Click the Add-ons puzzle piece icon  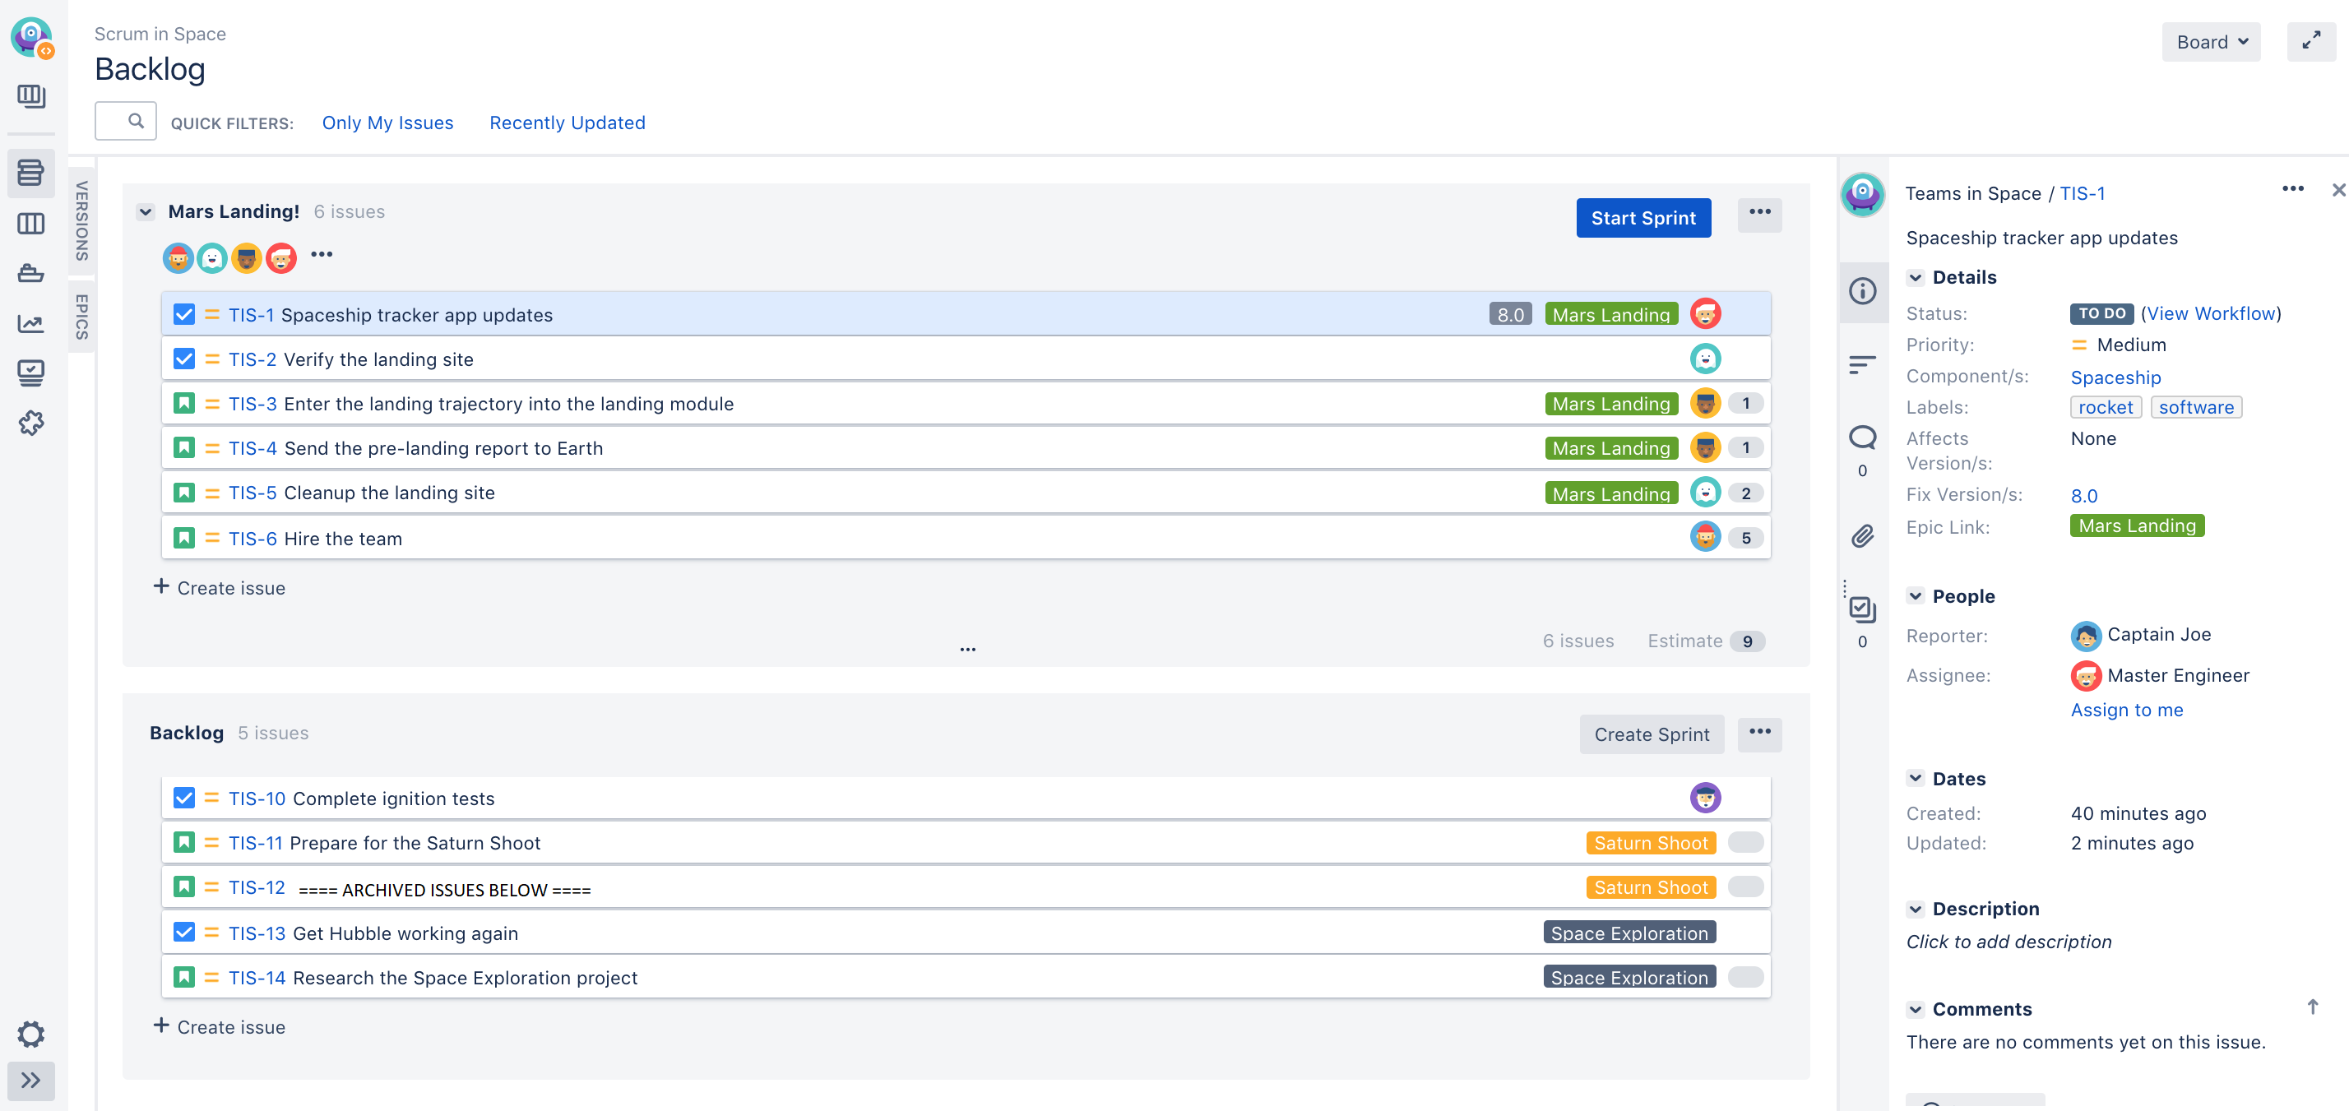pyautogui.click(x=31, y=422)
